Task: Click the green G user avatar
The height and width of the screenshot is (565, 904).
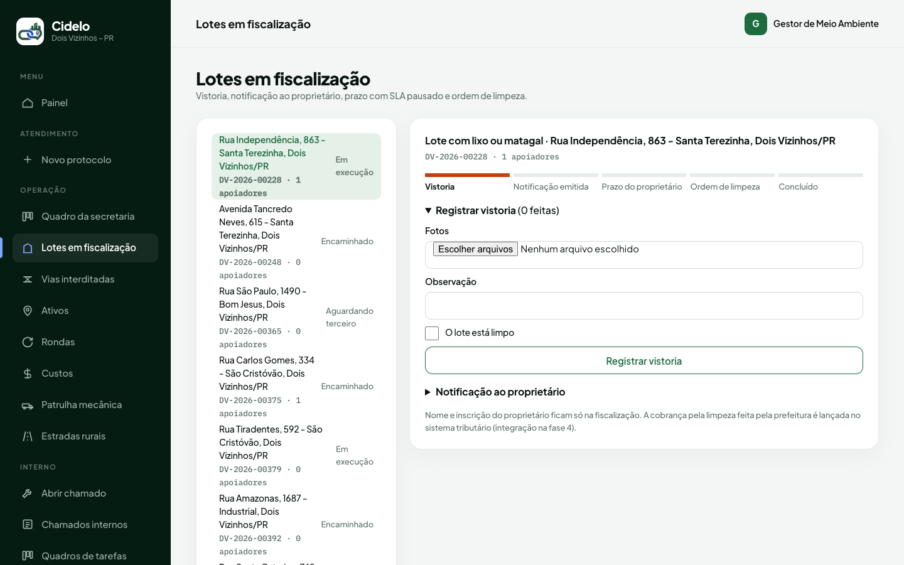Action: (x=756, y=24)
